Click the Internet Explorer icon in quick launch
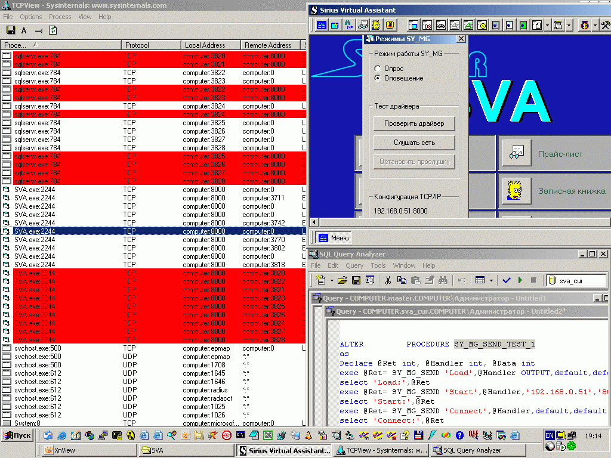Image resolution: width=611 pixels, height=458 pixels. click(x=61, y=435)
